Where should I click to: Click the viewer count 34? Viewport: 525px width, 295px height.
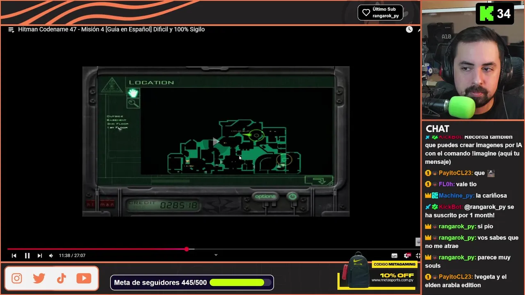[x=504, y=14]
